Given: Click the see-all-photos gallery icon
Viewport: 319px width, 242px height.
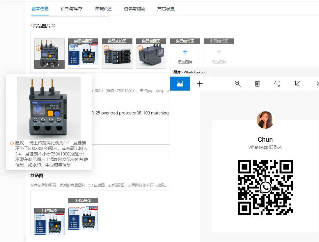Looking at the screenshot, I should point(180,84).
